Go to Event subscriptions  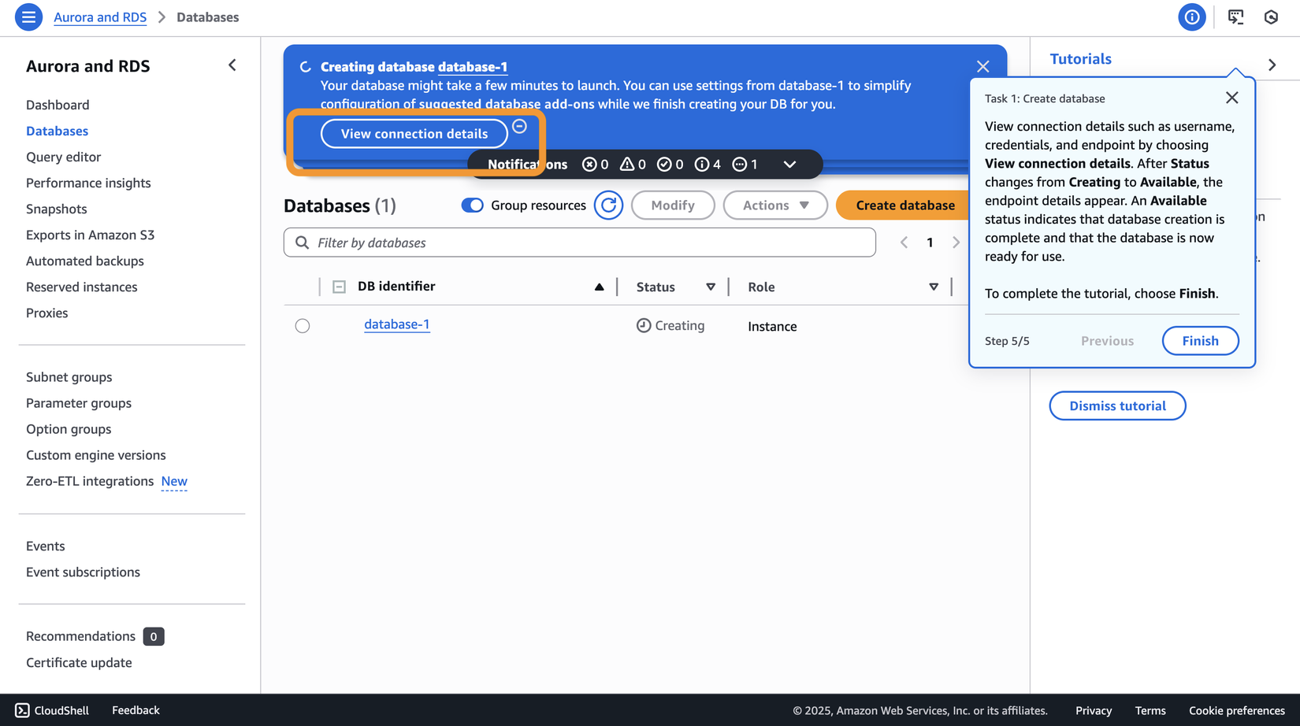pyautogui.click(x=83, y=572)
